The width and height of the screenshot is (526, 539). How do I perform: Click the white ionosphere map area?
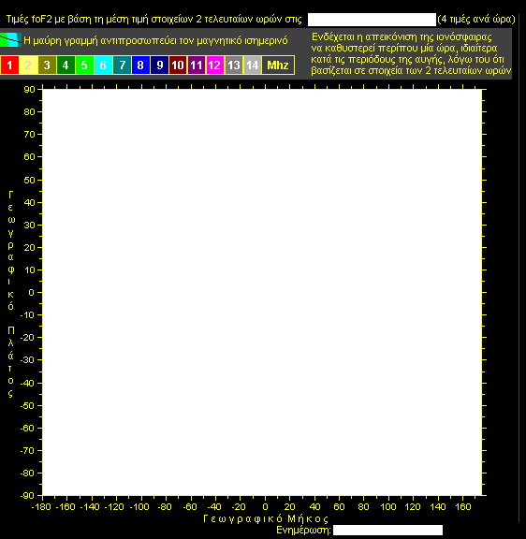tap(262, 293)
